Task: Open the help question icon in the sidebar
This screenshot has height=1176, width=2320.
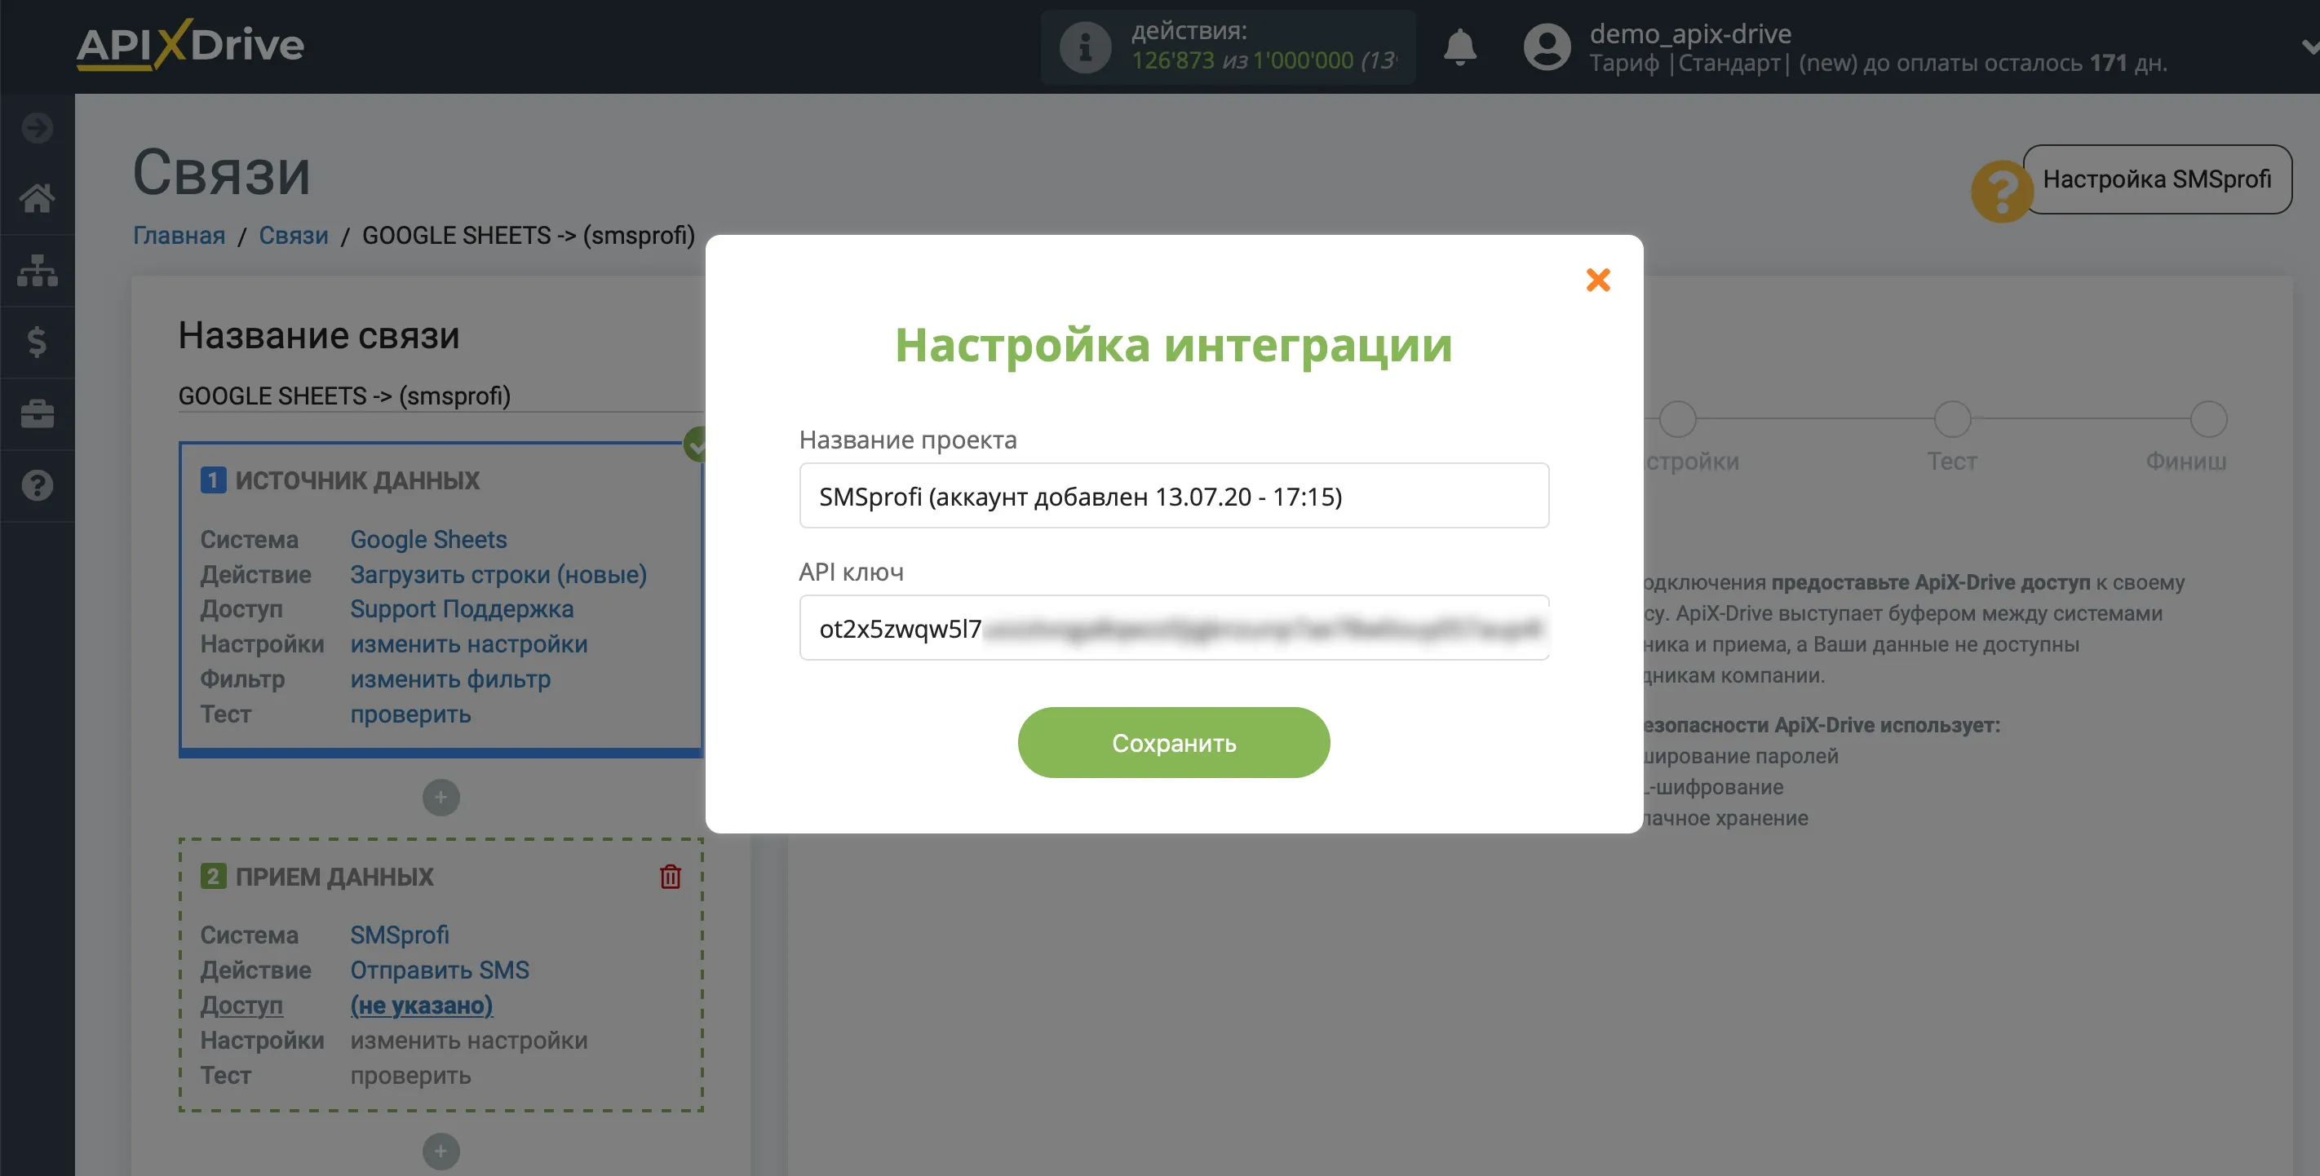Action: pyautogui.click(x=37, y=486)
